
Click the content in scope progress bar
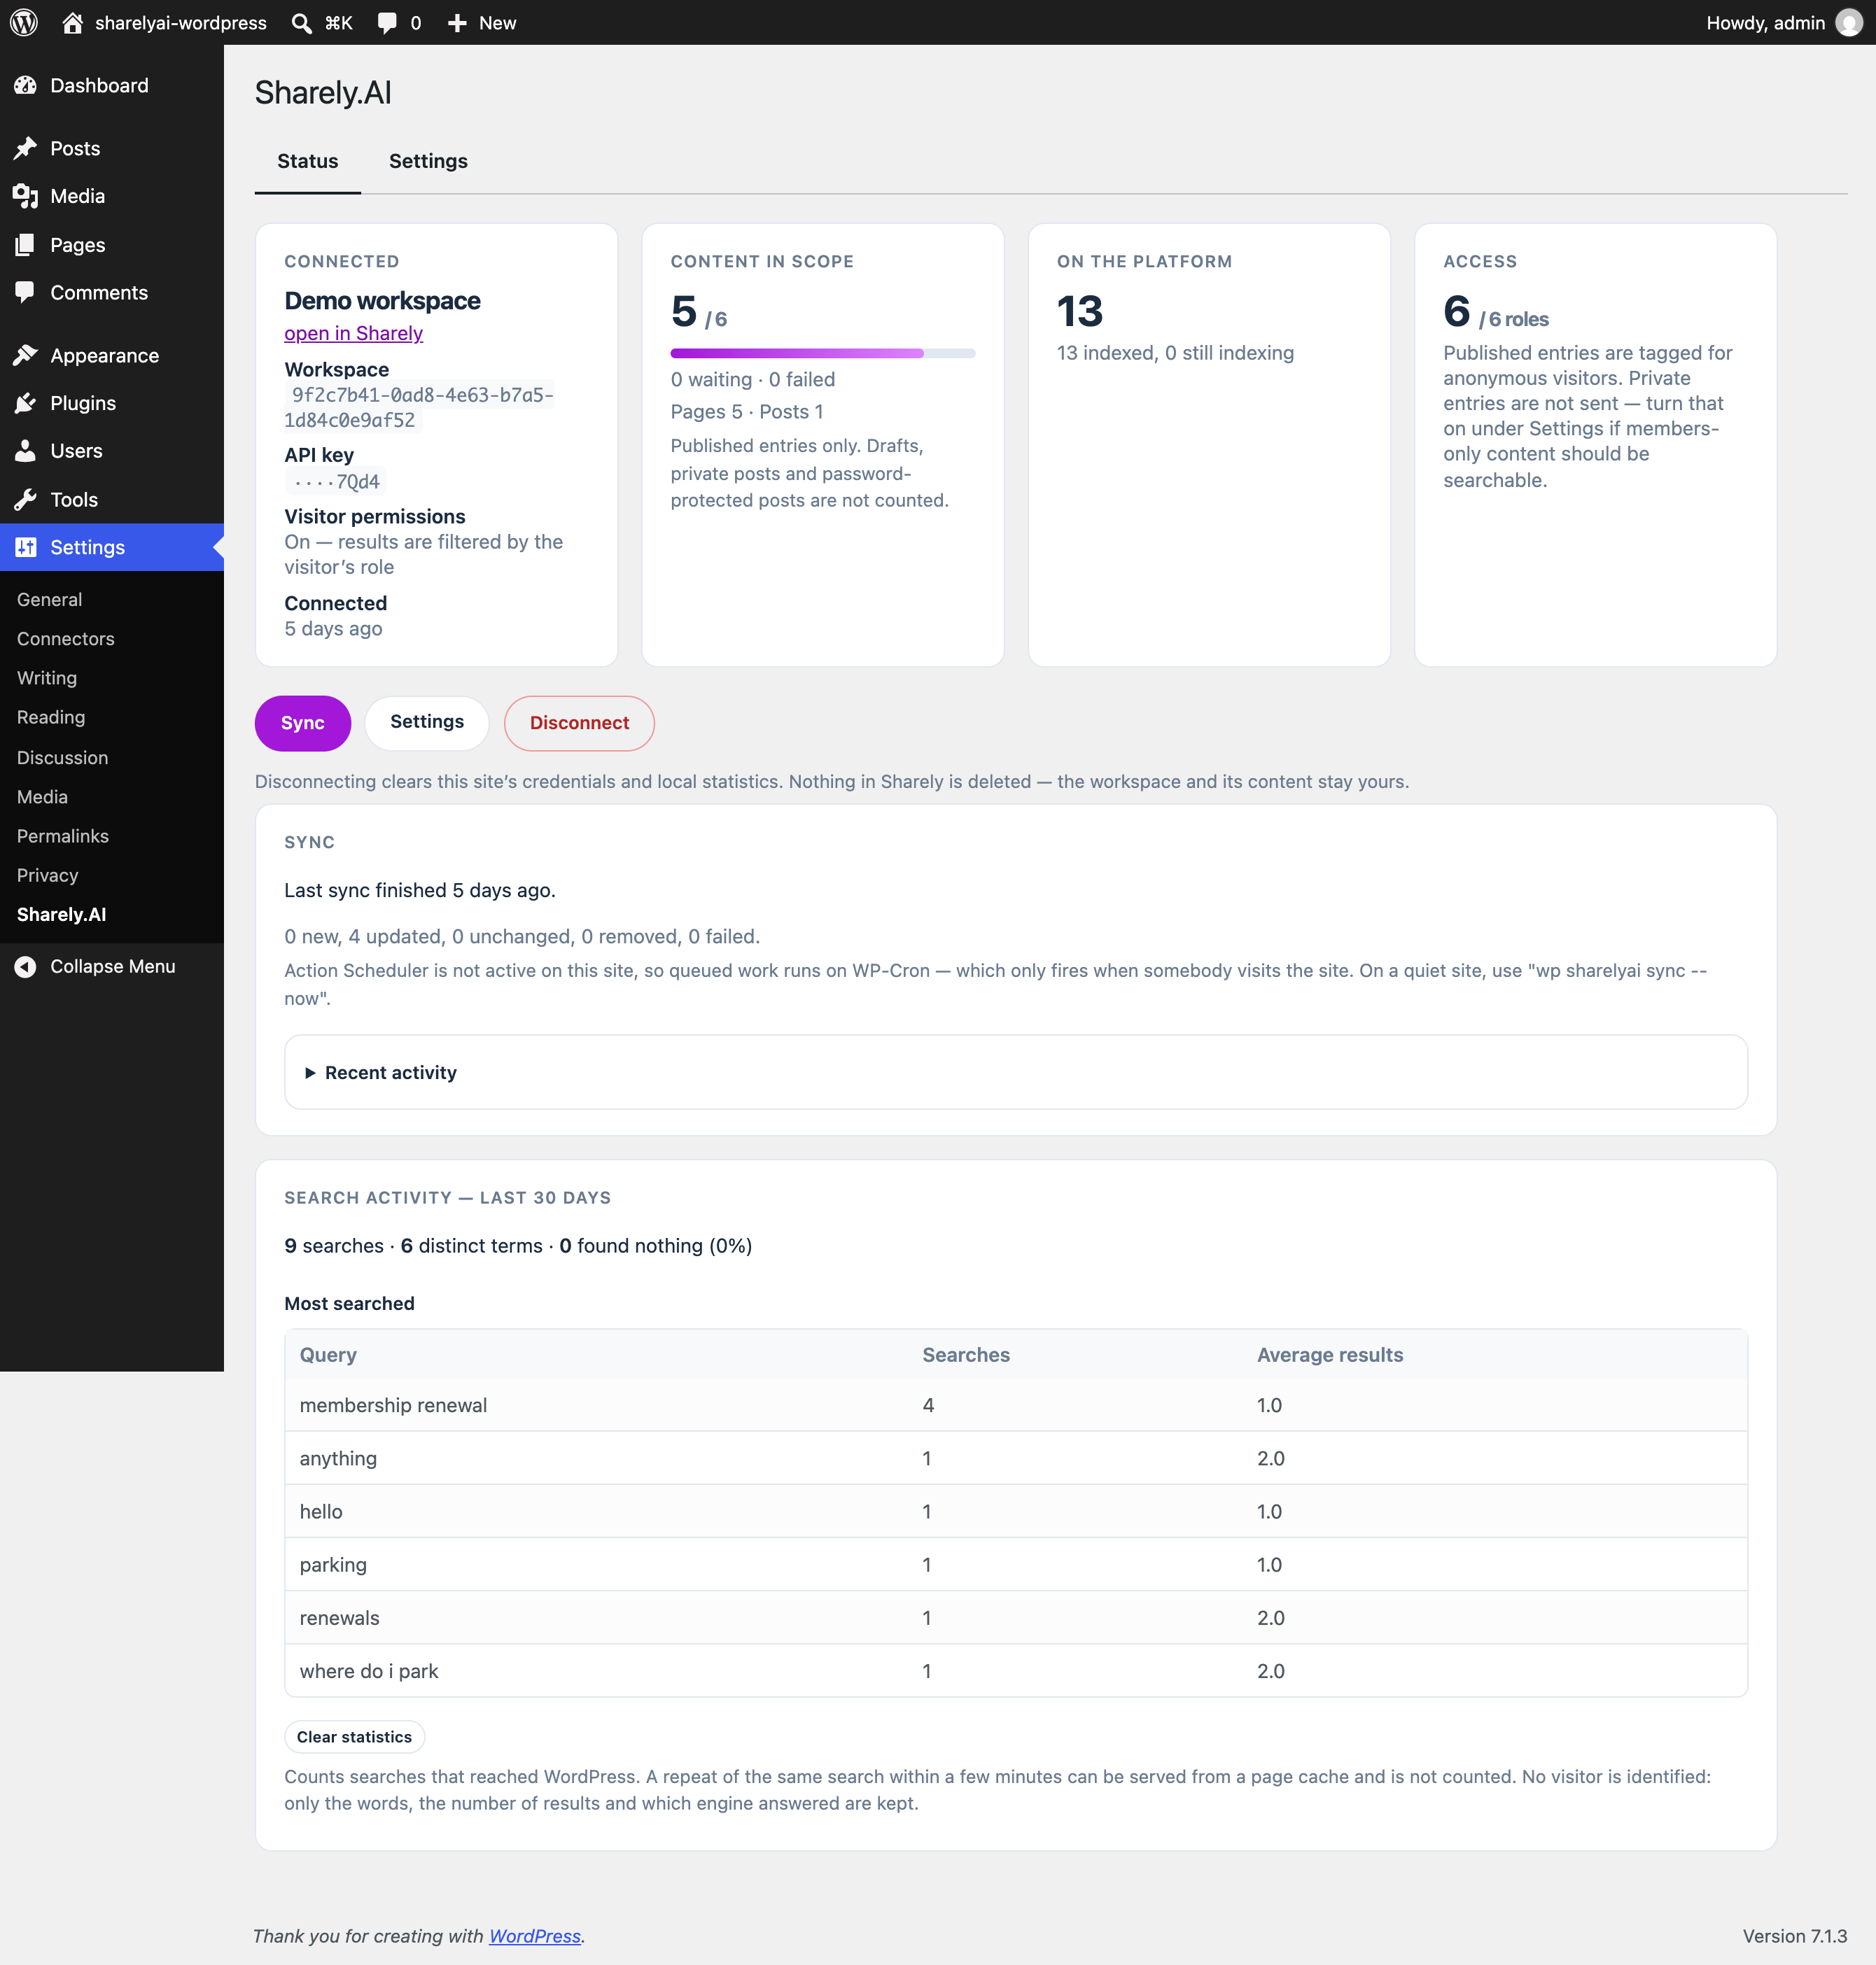(x=822, y=353)
